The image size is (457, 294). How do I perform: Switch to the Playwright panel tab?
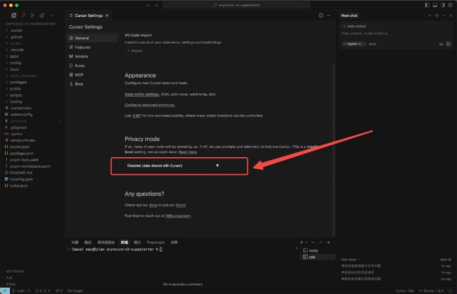pyautogui.click(x=156, y=243)
